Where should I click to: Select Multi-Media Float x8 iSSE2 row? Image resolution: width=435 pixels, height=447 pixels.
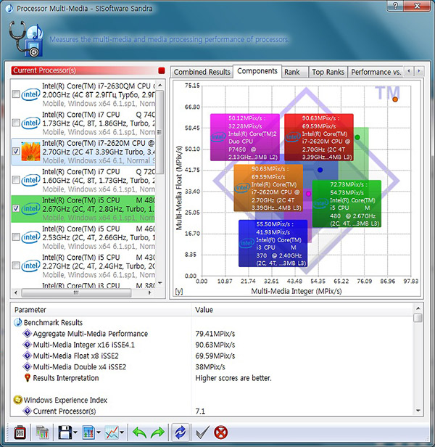pyautogui.click(x=212, y=356)
